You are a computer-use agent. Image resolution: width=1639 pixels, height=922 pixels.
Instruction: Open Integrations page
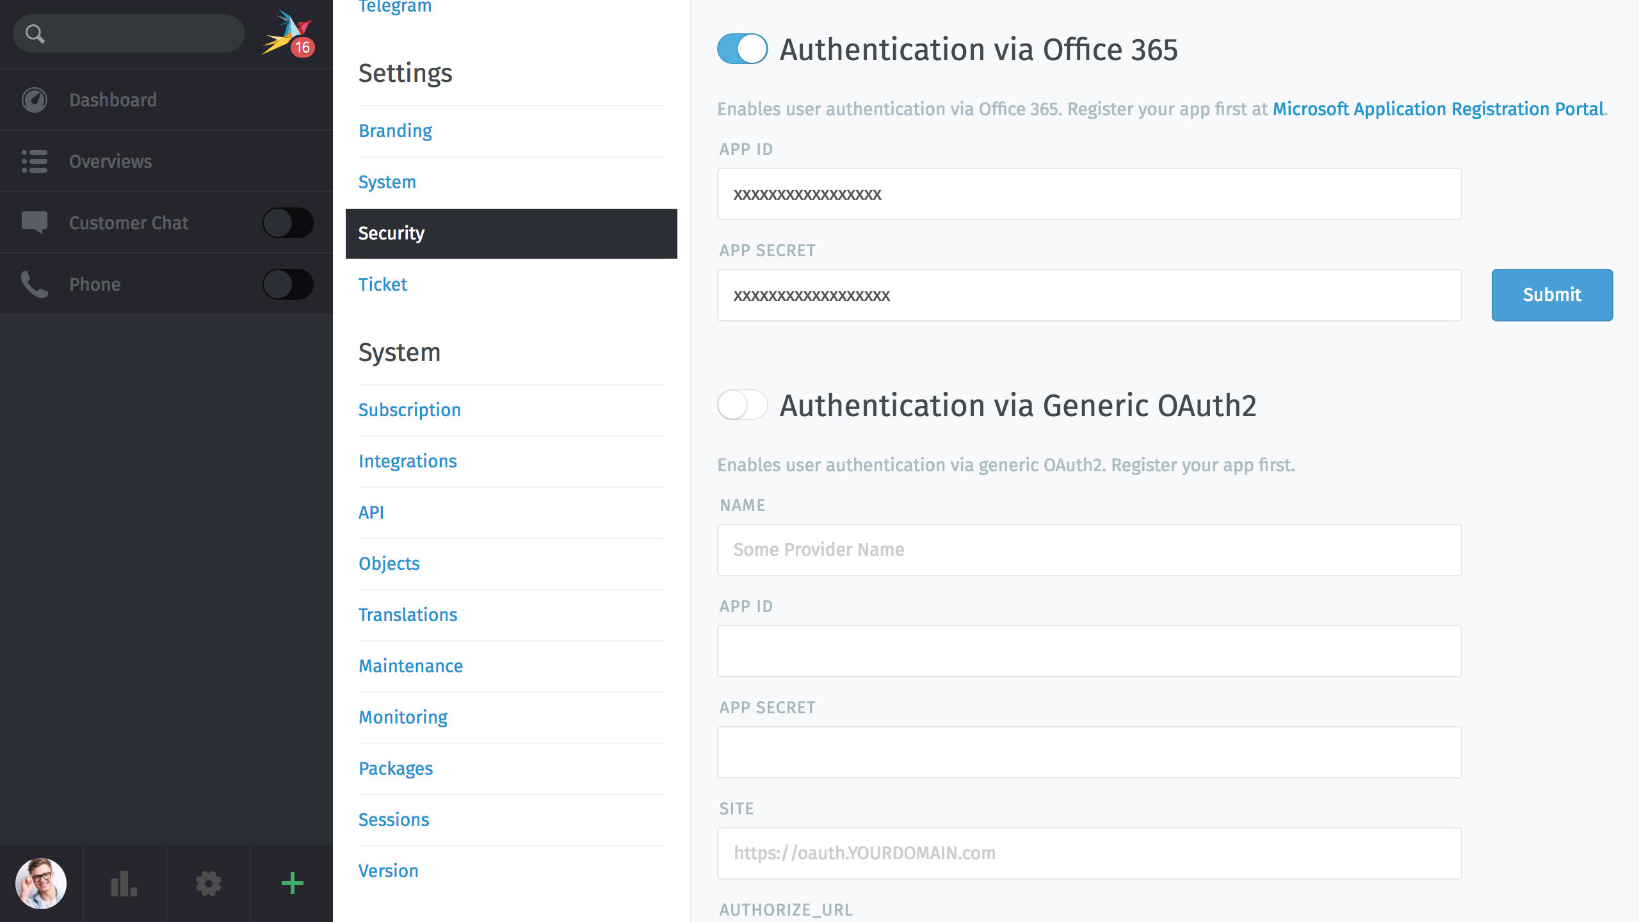point(408,461)
